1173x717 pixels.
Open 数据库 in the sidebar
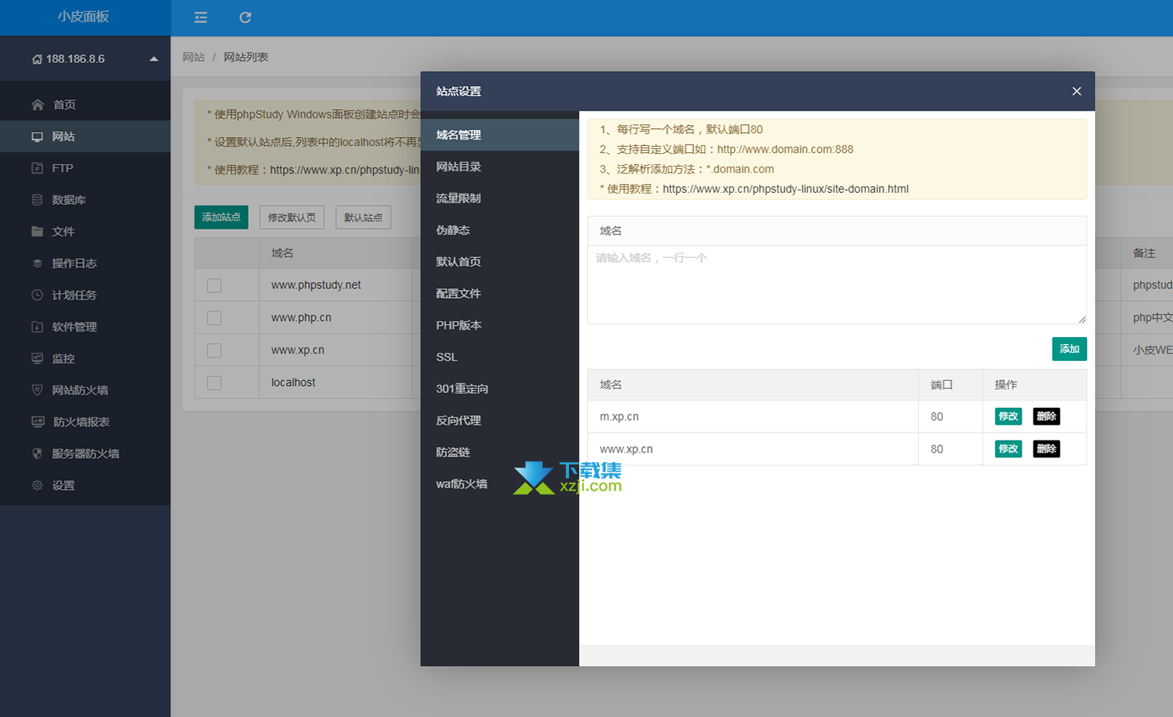(85, 200)
